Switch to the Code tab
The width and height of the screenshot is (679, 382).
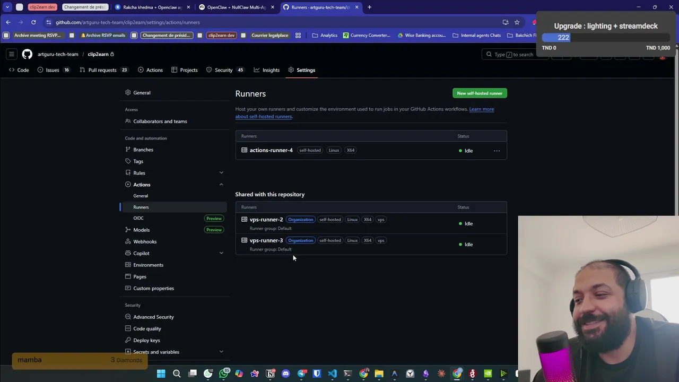point(19,70)
